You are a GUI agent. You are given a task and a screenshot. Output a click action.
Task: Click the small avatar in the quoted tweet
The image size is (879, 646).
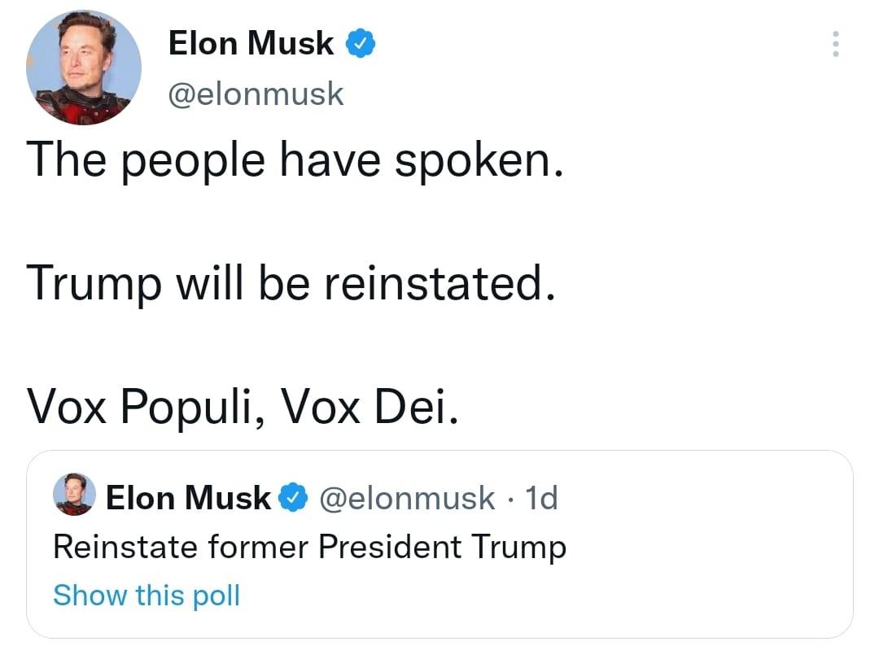74,495
